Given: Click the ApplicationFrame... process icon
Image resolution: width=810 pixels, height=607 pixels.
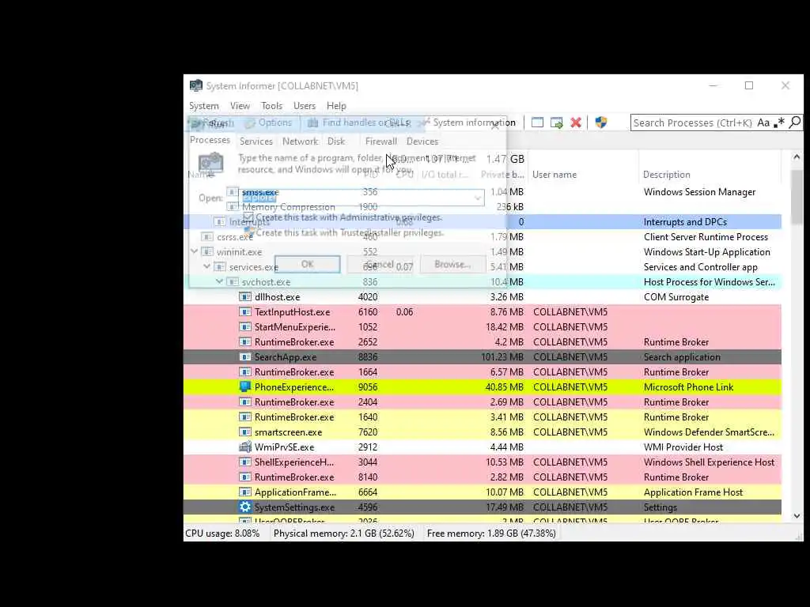Looking at the screenshot, I should pyautogui.click(x=245, y=492).
